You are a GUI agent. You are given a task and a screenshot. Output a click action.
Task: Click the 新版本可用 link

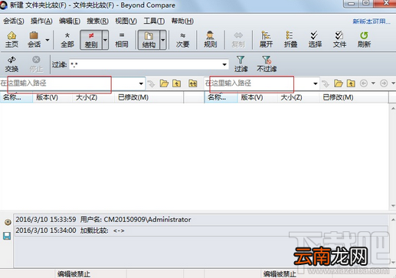pyautogui.click(x=371, y=21)
